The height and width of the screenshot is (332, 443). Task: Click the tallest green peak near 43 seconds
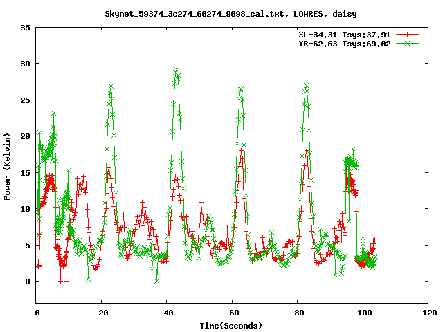point(177,70)
